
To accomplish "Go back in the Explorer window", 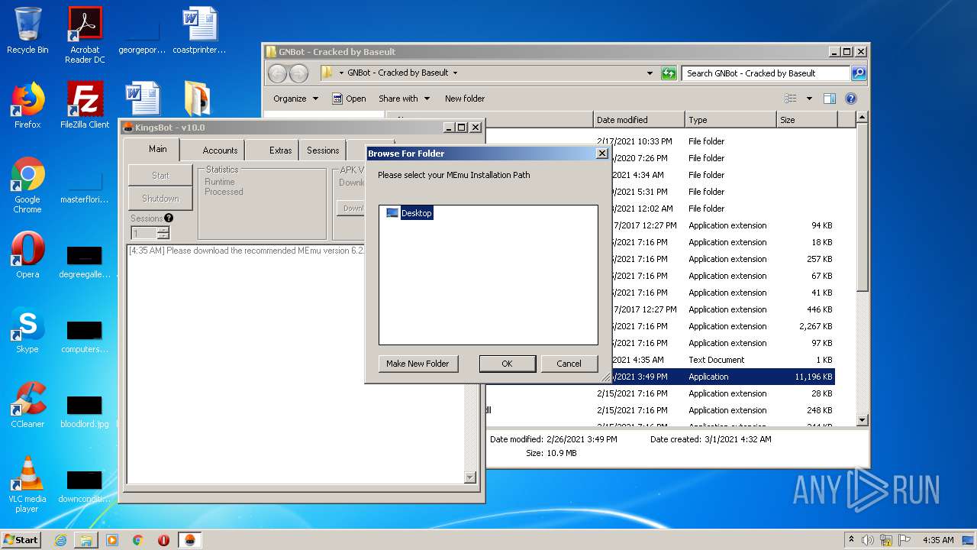I will [x=278, y=73].
